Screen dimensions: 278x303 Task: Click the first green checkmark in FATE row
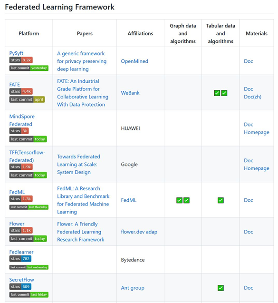click(x=217, y=93)
